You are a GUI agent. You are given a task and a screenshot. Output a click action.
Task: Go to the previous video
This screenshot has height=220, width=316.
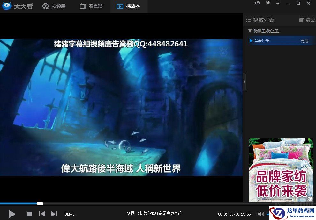(x=42, y=214)
